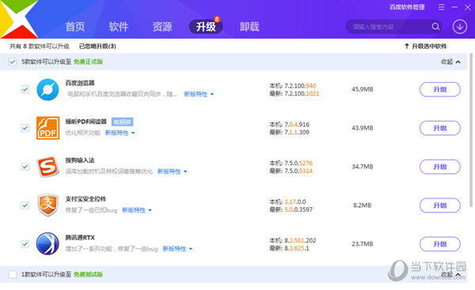The image size is (475, 290).
Task: Click the version 7.2.100.1021 text
Action: (x=302, y=94)
